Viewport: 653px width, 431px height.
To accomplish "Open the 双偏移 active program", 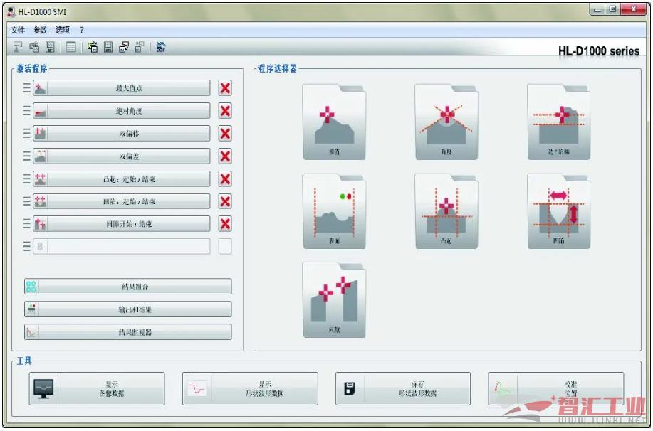I will 122,134.
